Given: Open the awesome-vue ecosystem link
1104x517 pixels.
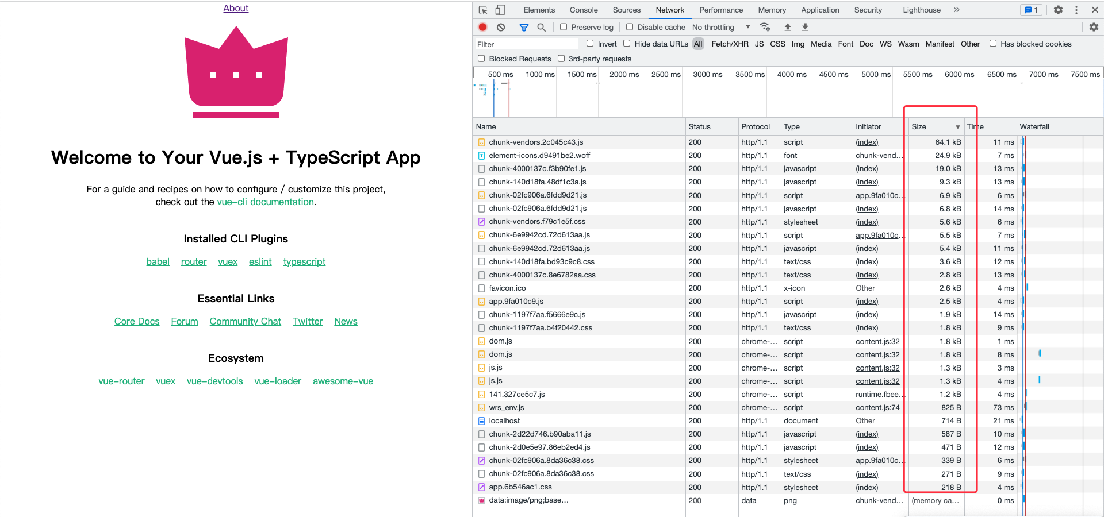Looking at the screenshot, I should [x=343, y=381].
